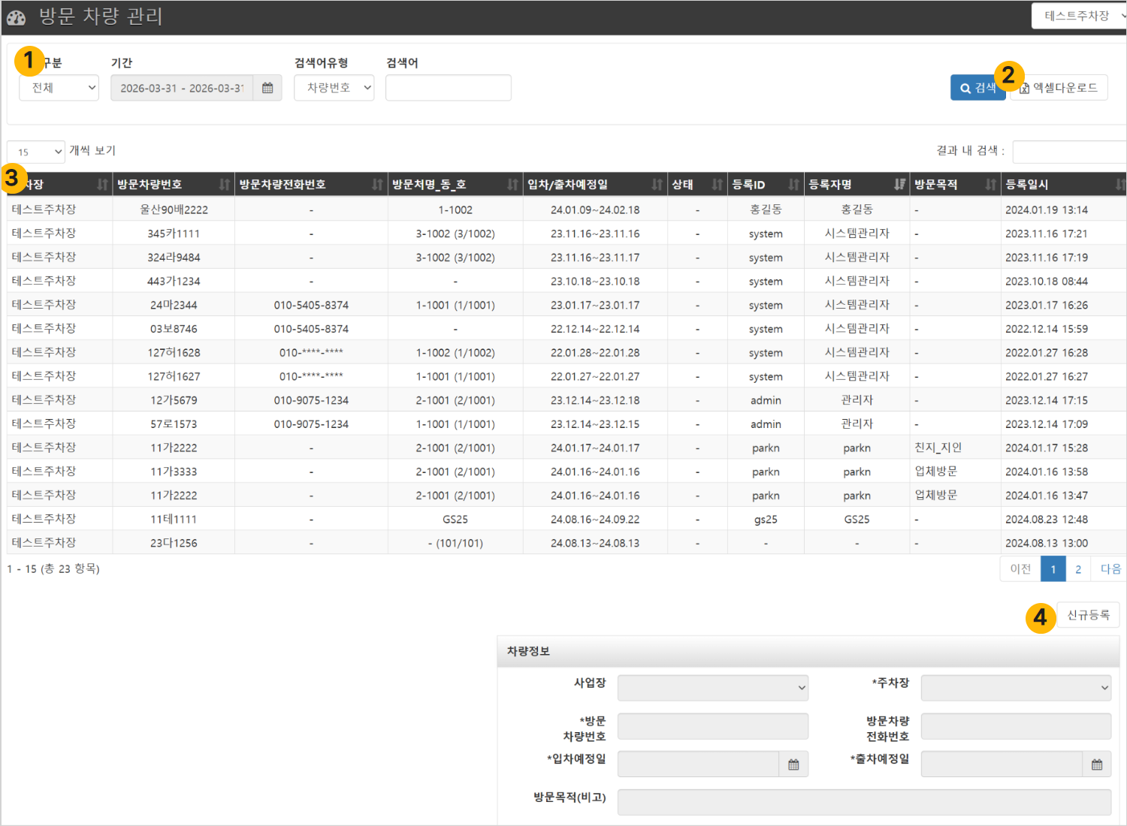1127x826 pixels.
Task: Select the row with vehicle 울산90배2222
Action: click(567, 210)
